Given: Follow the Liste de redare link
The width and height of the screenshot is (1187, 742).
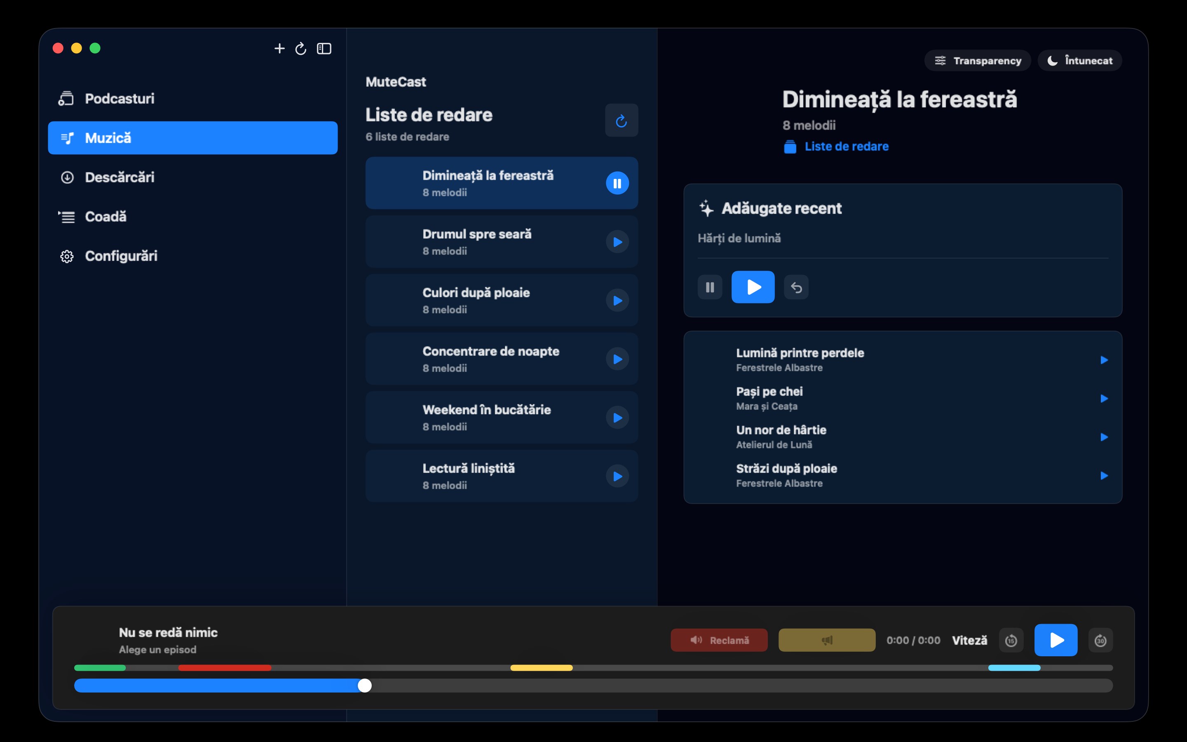Looking at the screenshot, I should [836, 146].
